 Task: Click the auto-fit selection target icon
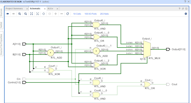(44, 14)
